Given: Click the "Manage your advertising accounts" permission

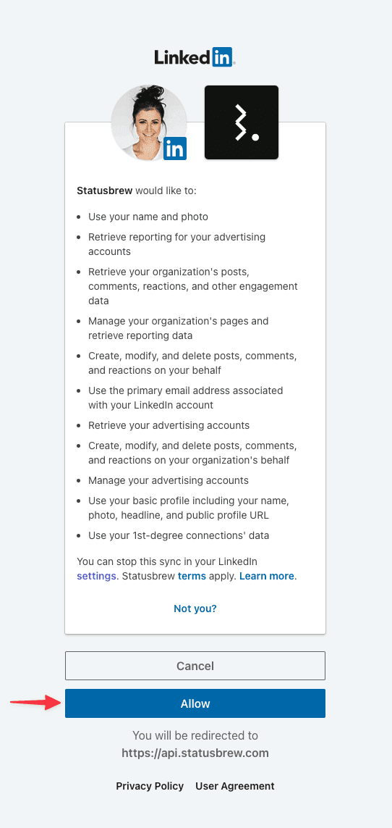Looking at the screenshot, I should point(168,480).
